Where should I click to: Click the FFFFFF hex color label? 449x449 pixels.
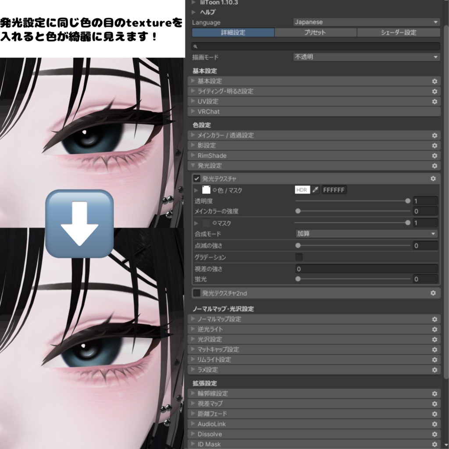(334, 190)
